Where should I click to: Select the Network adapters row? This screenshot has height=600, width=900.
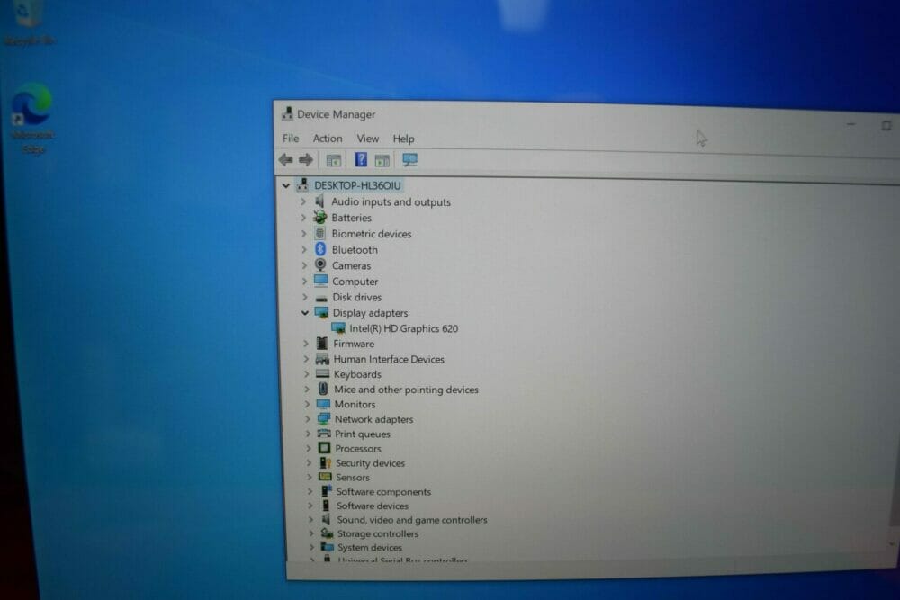point(373,419)
